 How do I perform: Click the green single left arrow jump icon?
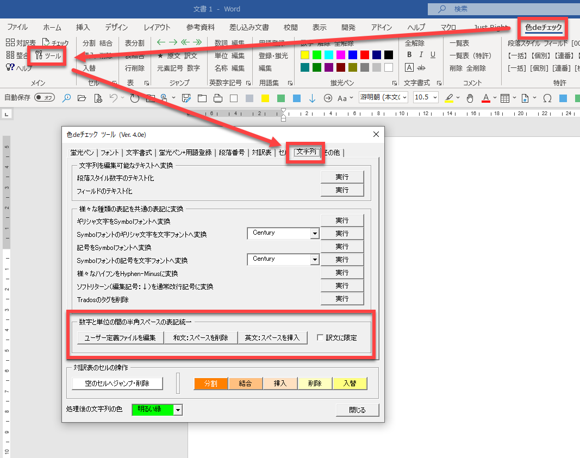coord(160,43)
